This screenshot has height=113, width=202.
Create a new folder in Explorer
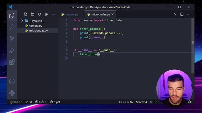(33, 14)
